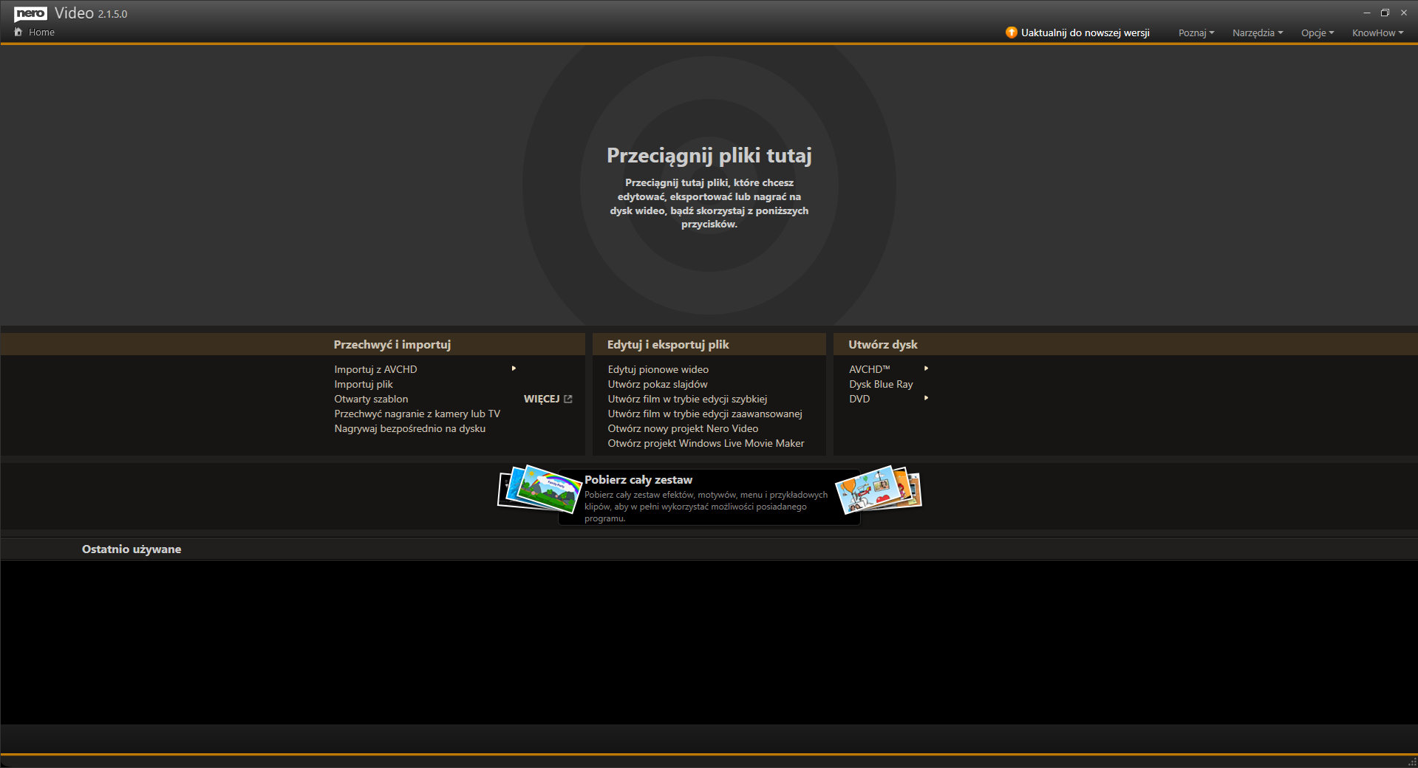The height and width of the screenshot is (768, 1418).
Task: Click the orange update notification icon
Action: click(1011, 32)
